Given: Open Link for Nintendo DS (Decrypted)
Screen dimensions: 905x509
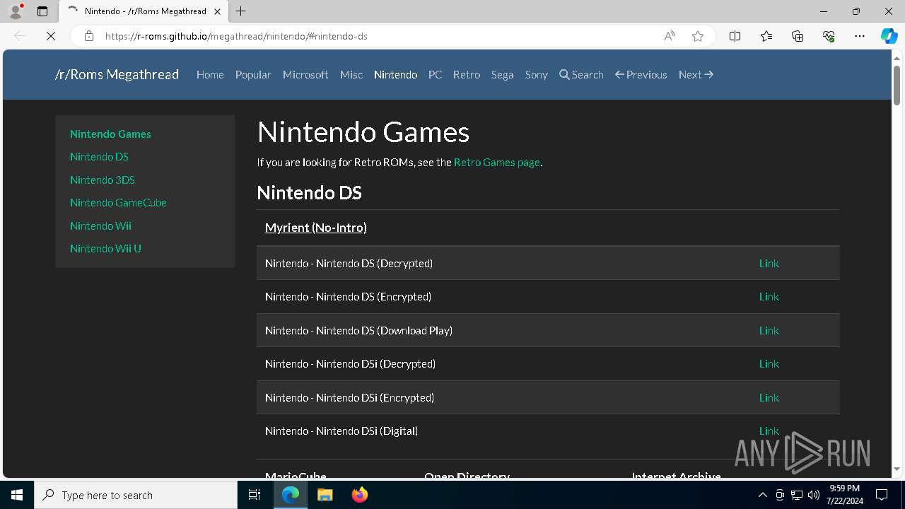Looking at the screenshot, I should tap(769, 263).
